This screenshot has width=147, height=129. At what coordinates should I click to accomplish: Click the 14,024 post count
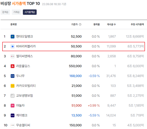point(111,115)
